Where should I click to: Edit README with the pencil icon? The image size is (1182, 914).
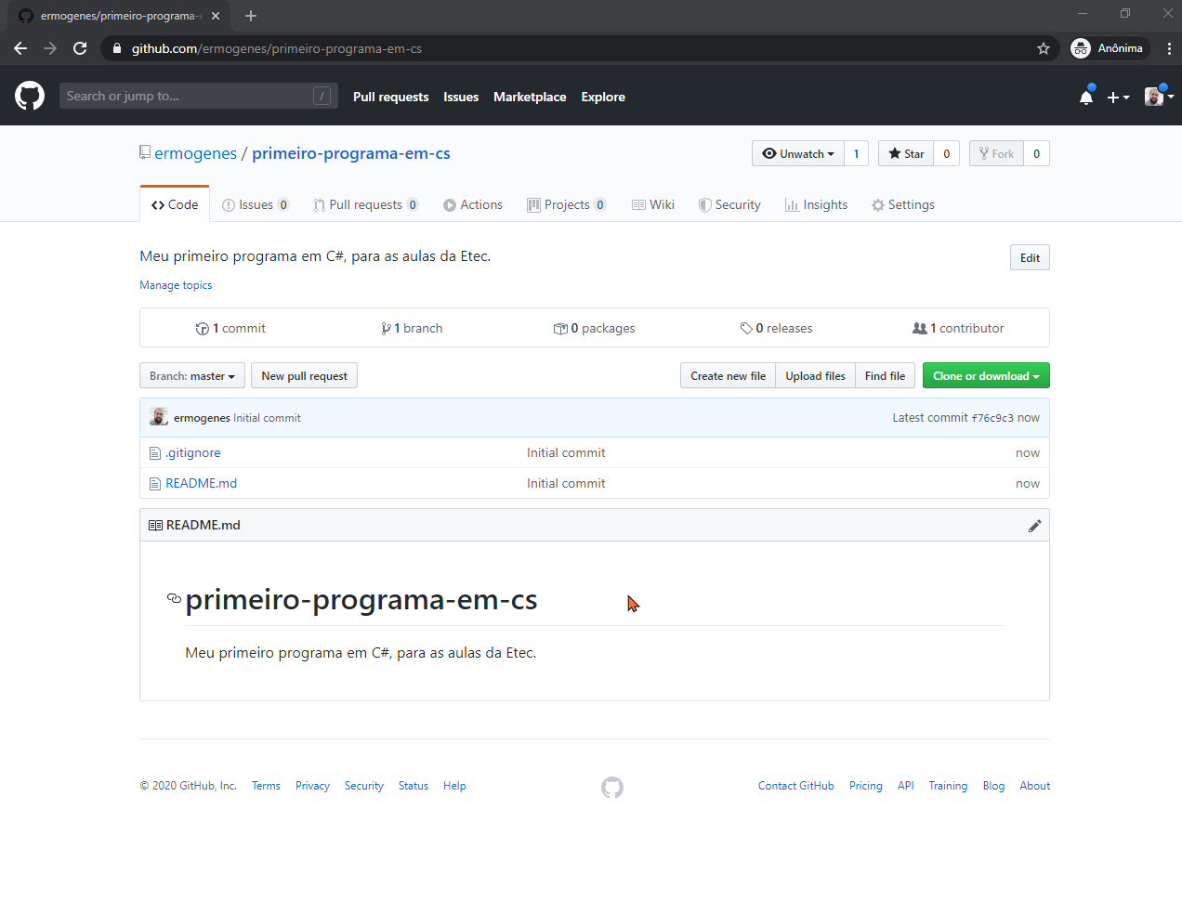1034,526
